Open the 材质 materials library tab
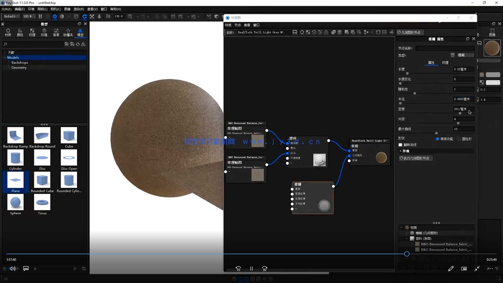 [8, 32]
